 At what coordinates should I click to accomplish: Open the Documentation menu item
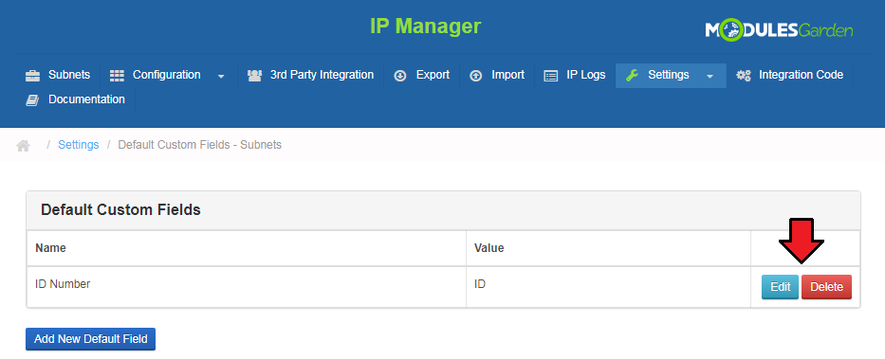[x=86, y=99]
